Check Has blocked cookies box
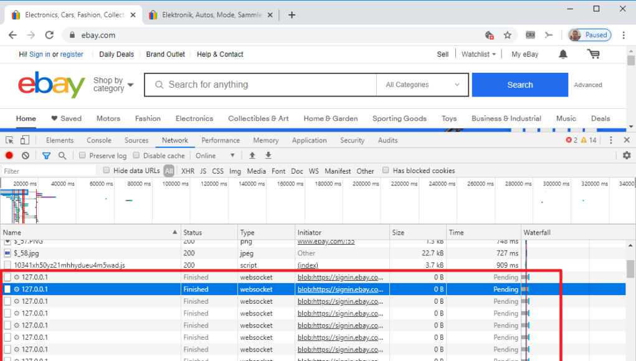 (386, 171)
